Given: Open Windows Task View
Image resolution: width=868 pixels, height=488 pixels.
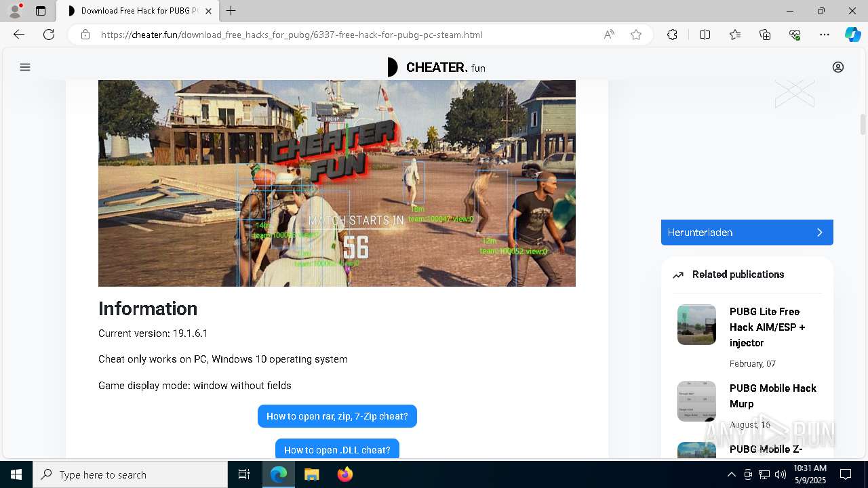Looking at the screenshot, I should coord(244,474).
